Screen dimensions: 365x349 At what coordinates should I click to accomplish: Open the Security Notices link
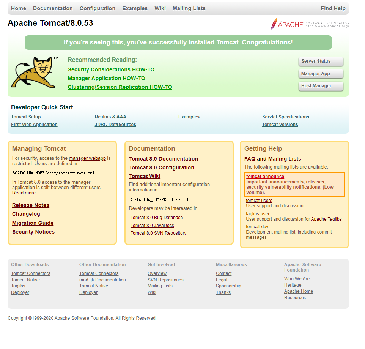[x=33, y=232]
